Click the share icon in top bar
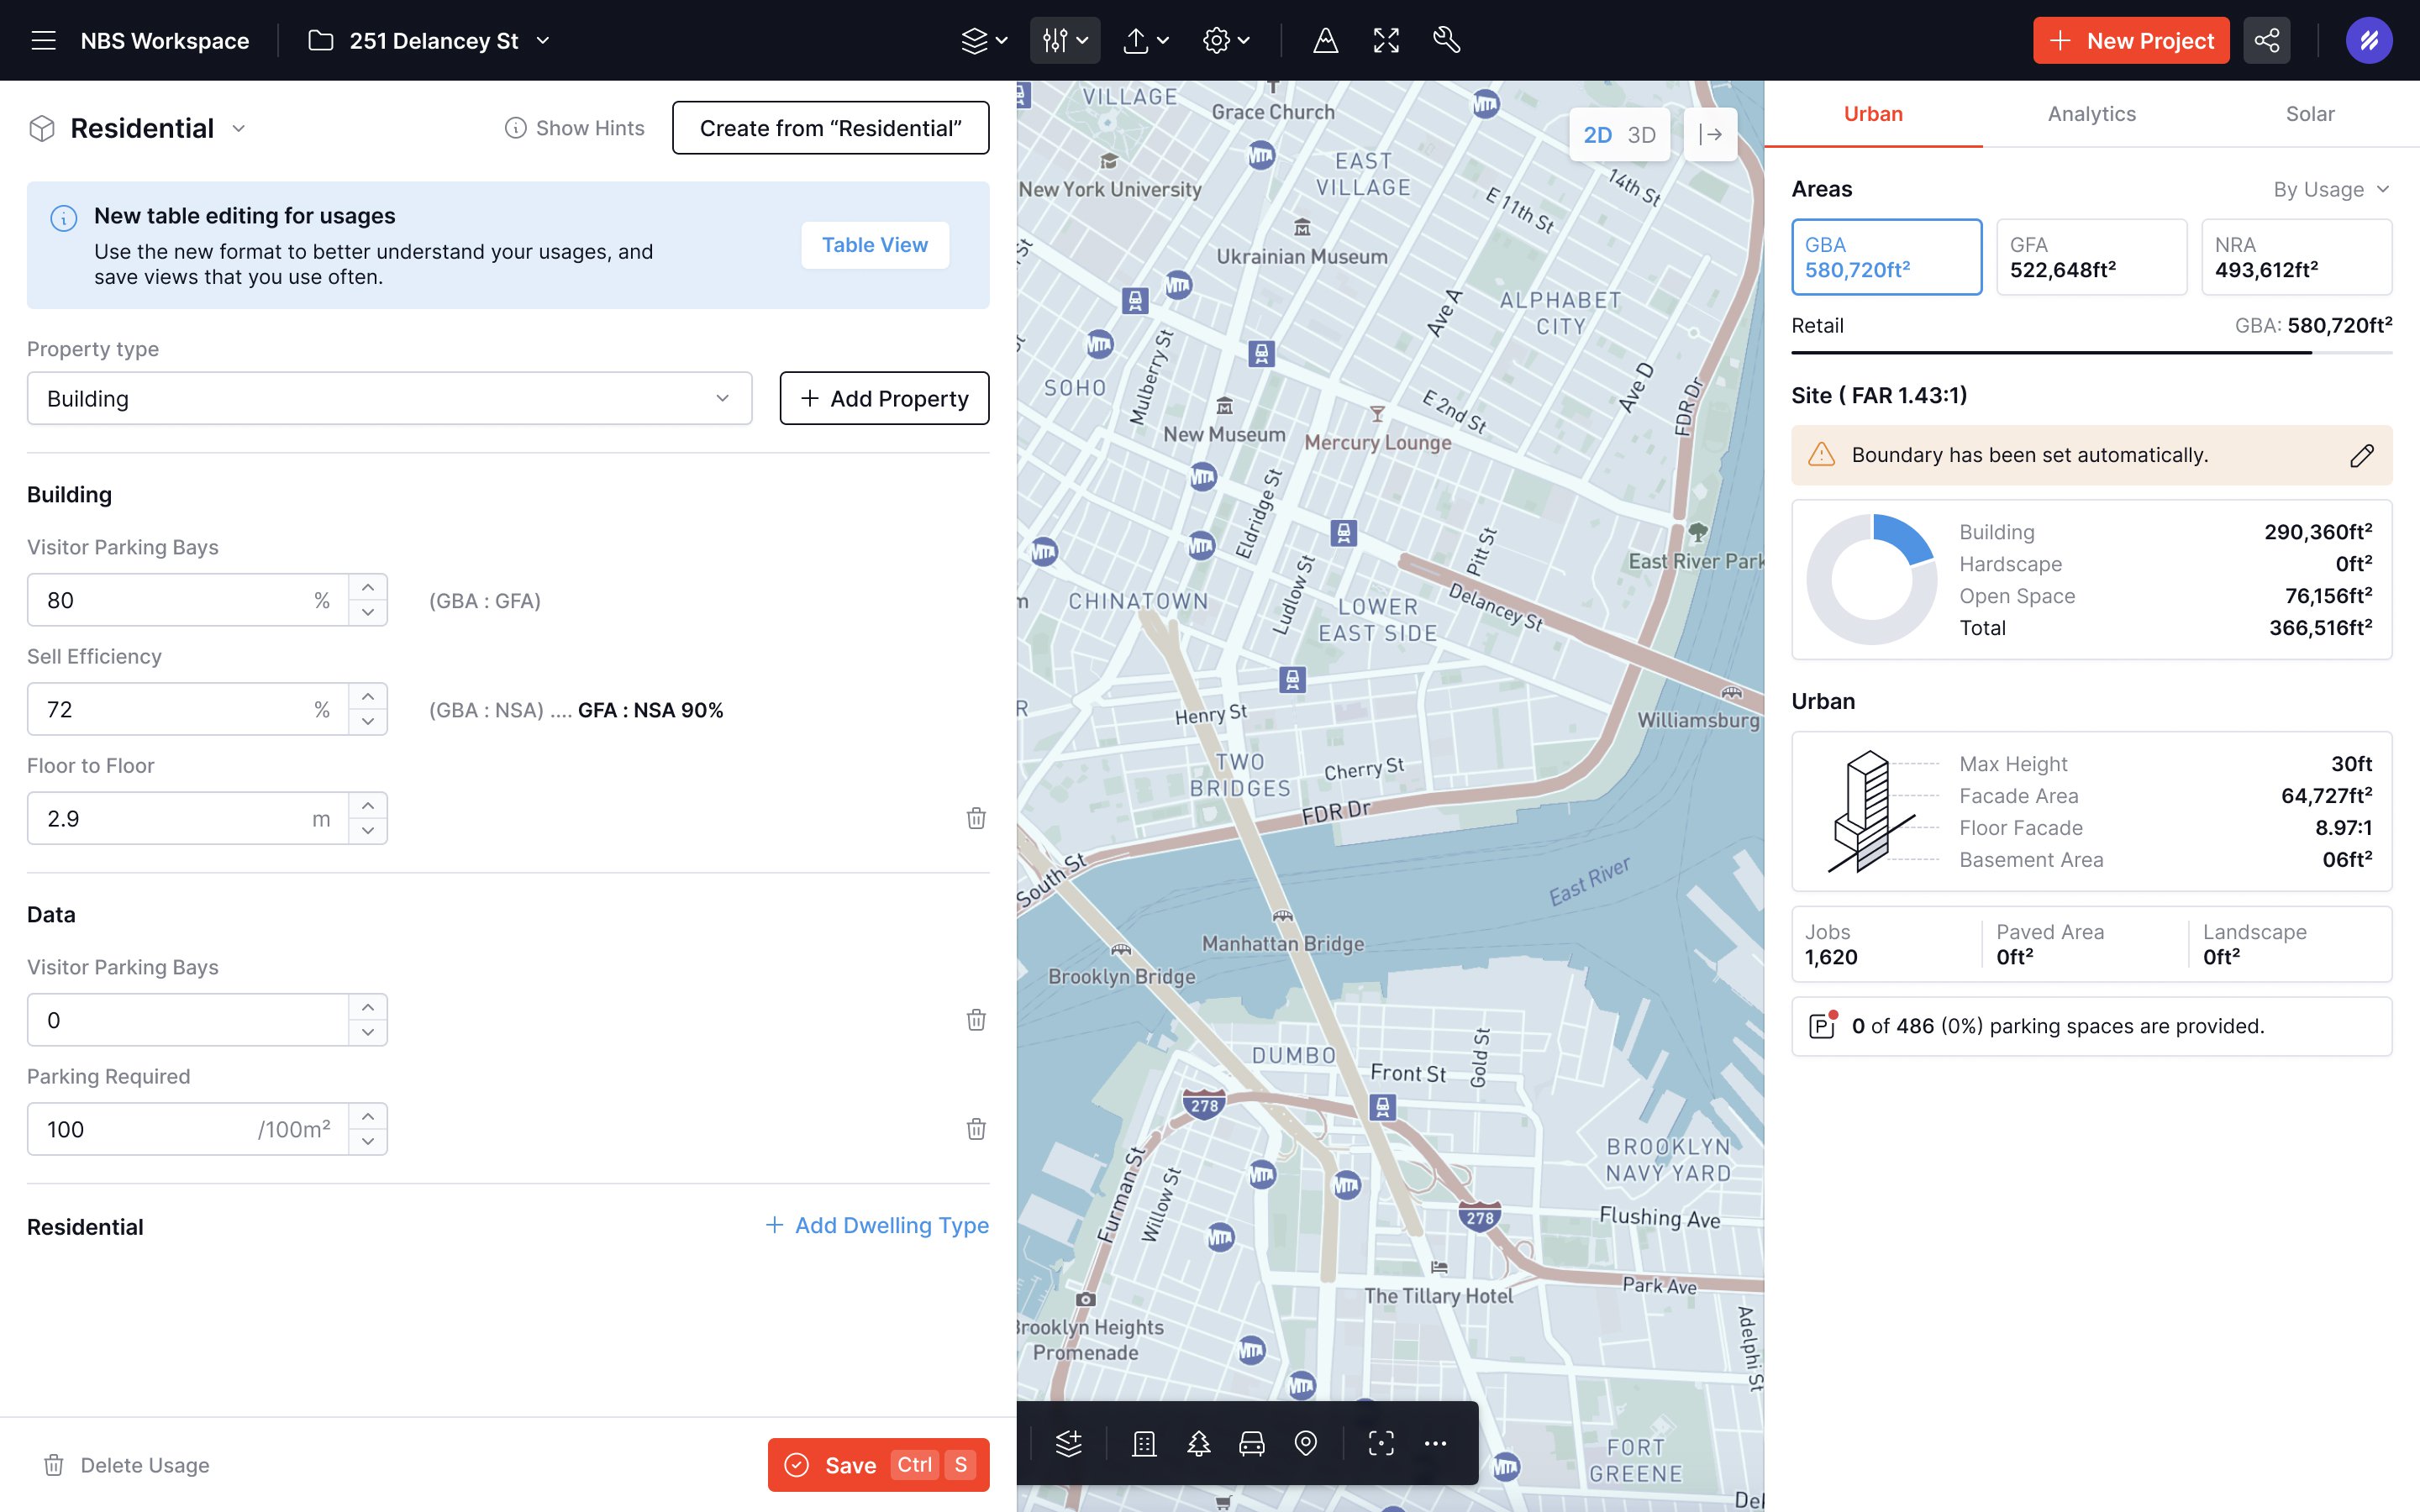Image resolution: width=2420 pixels, height=1512 pixels. click(2266, 40)
